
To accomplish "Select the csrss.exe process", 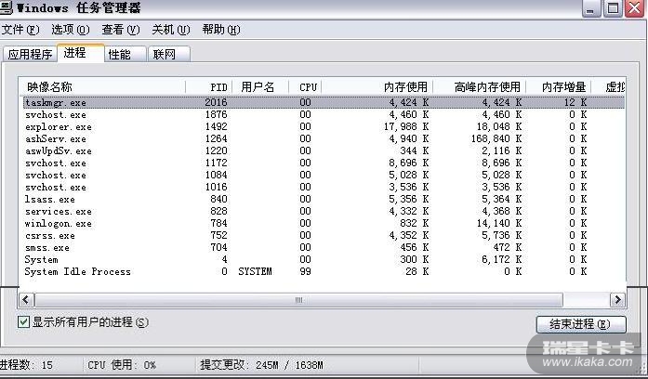I will [324, 235].
